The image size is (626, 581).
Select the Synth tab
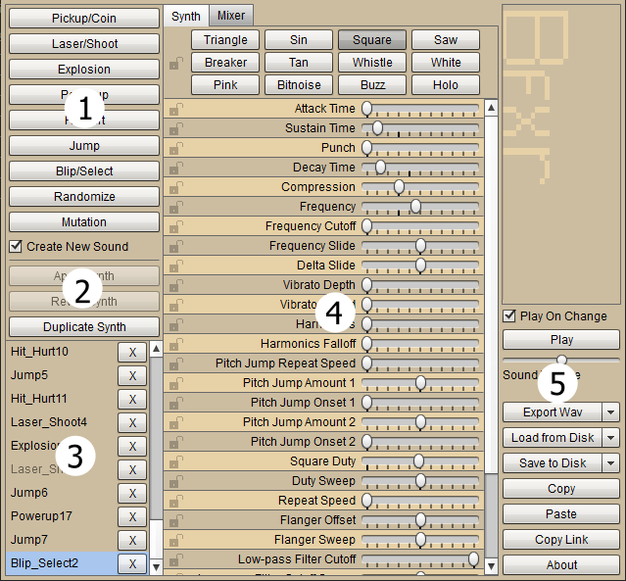click(185, 16)
